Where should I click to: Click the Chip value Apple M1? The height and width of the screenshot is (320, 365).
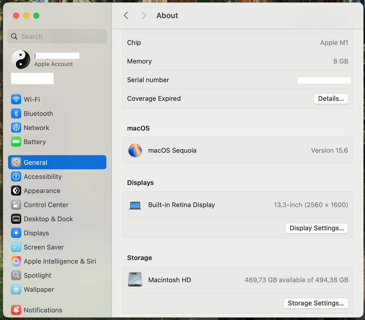point(334,43)
